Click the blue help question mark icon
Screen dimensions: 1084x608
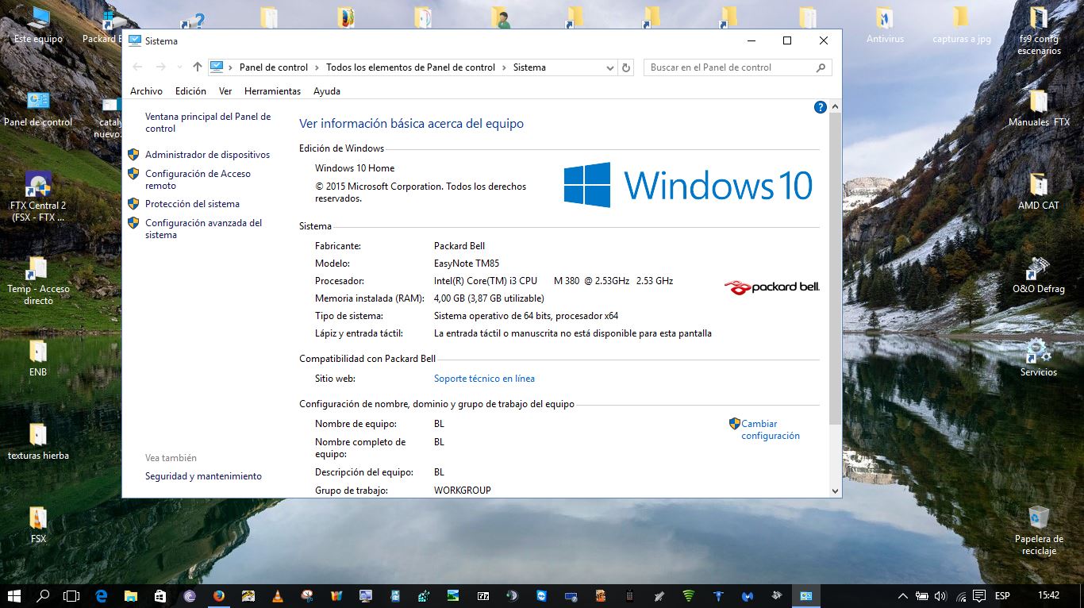coord(821,107)
